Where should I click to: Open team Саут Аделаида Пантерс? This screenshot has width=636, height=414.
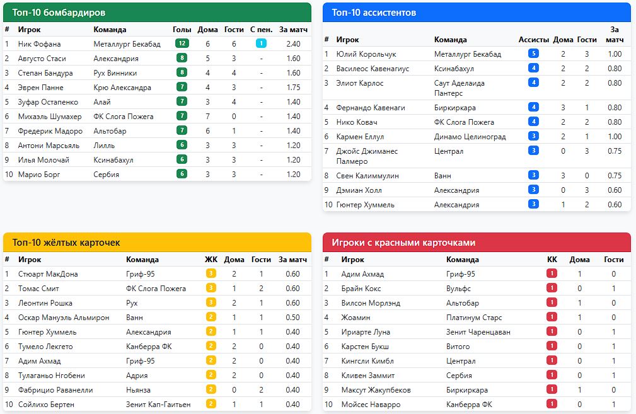point(459,88)
